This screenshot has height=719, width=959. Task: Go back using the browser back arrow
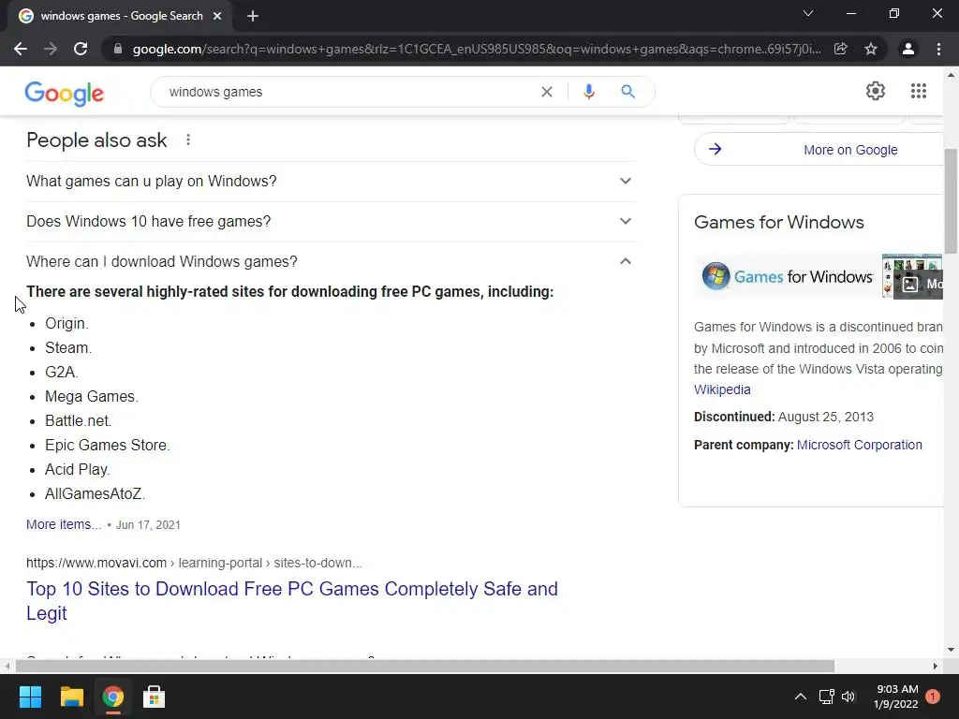tap(21, 49)
